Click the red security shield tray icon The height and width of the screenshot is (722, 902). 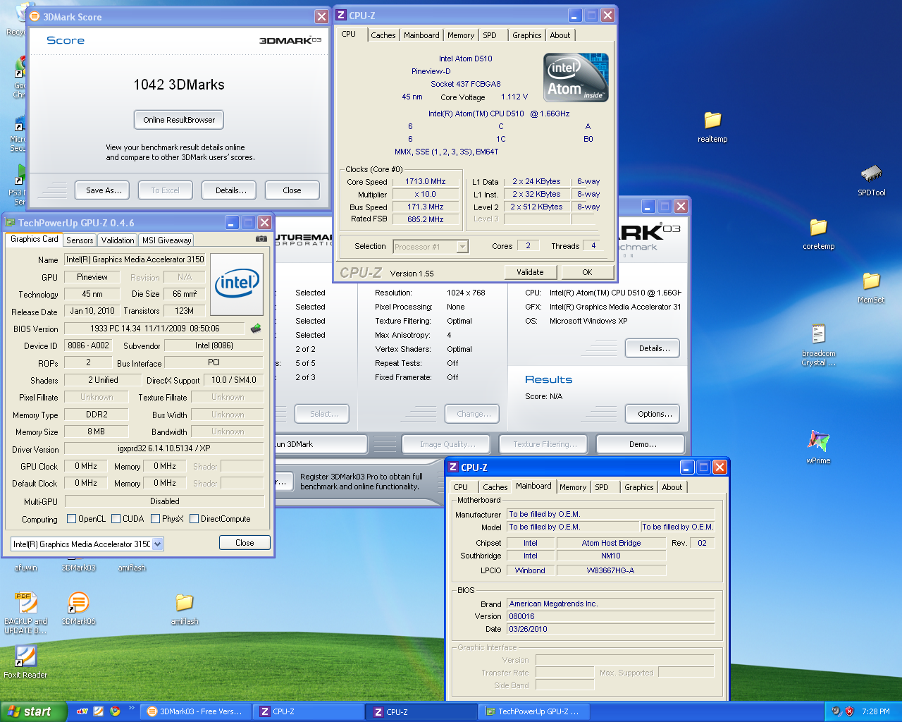pyautogui.click(x=849, y=711)
